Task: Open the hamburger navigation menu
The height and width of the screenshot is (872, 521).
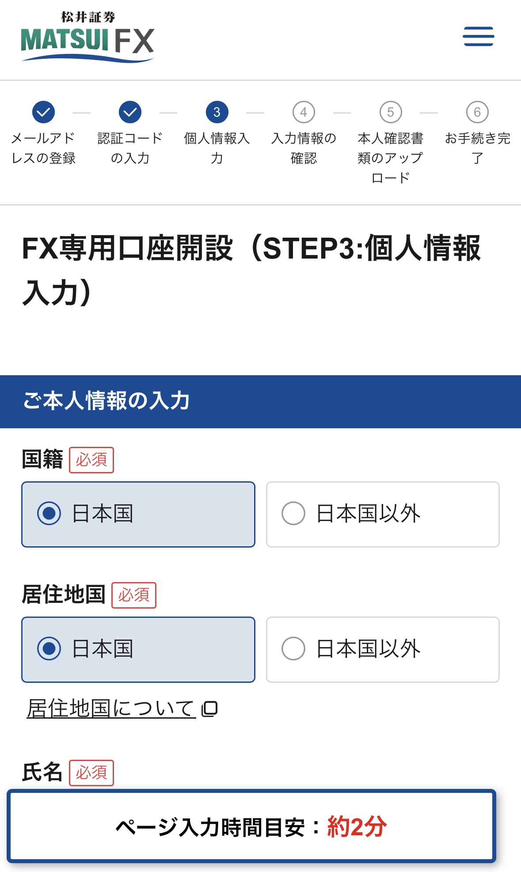Action: 479,37
